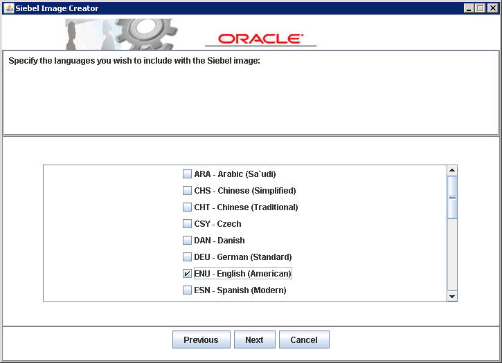
Task: Click the gear graphic in header banner
Action: click(x=146, y=34)
